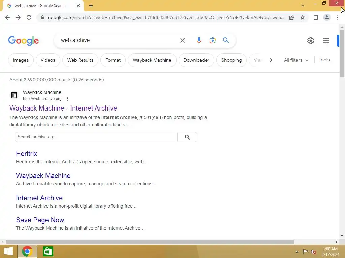Screen dimensions: 345x258
Task: Share this page using the share icon
Action: pyautogui.click(x=292, y=17)
